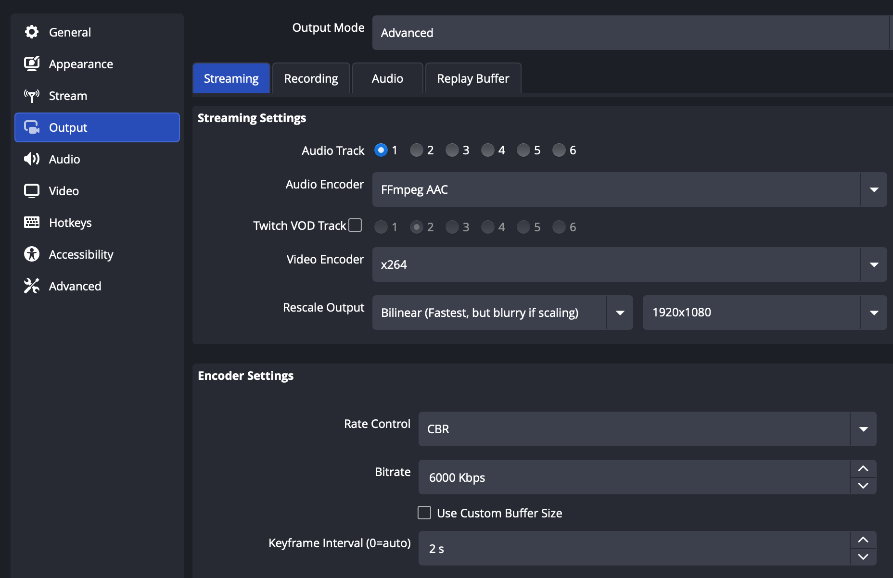Click the Advanced tools icon

pyautogui.click(x=32, y=286)
